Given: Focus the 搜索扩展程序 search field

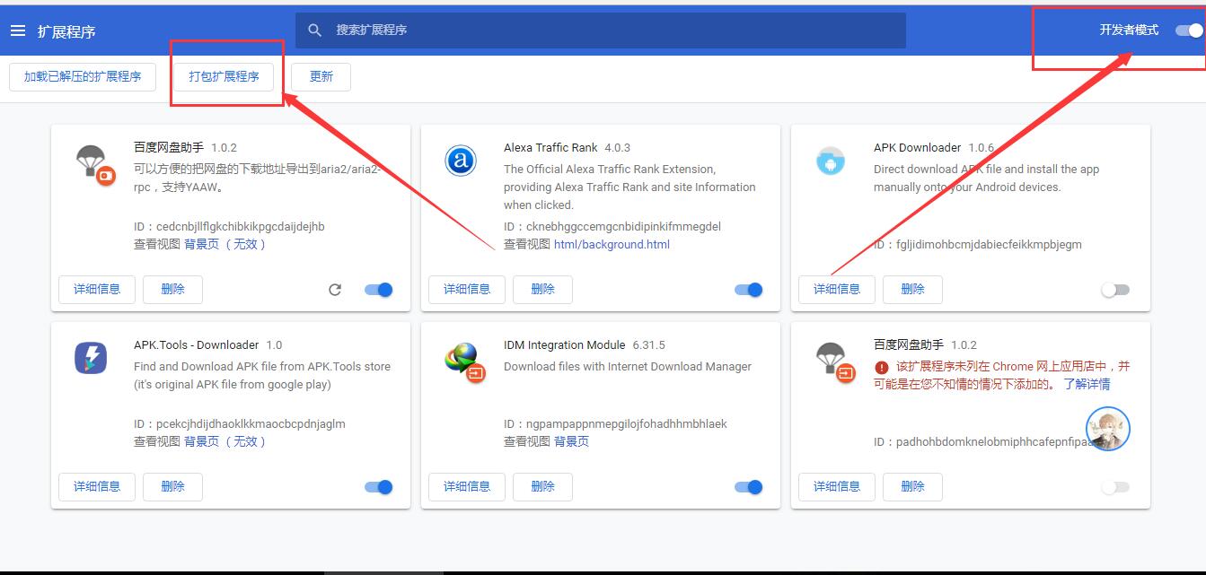Looking at the screenshot, I should 600,30.
